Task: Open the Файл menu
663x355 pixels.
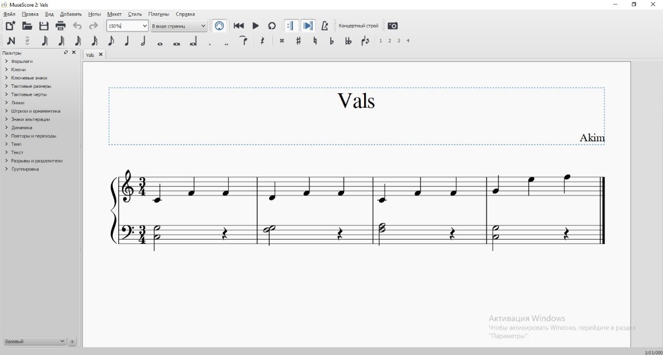Action: click(x=9, y=14)
